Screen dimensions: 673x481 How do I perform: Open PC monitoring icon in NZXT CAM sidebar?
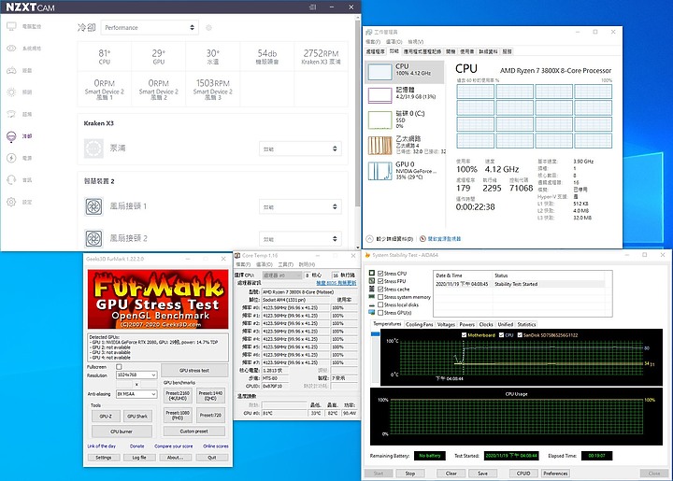point(11,26)
